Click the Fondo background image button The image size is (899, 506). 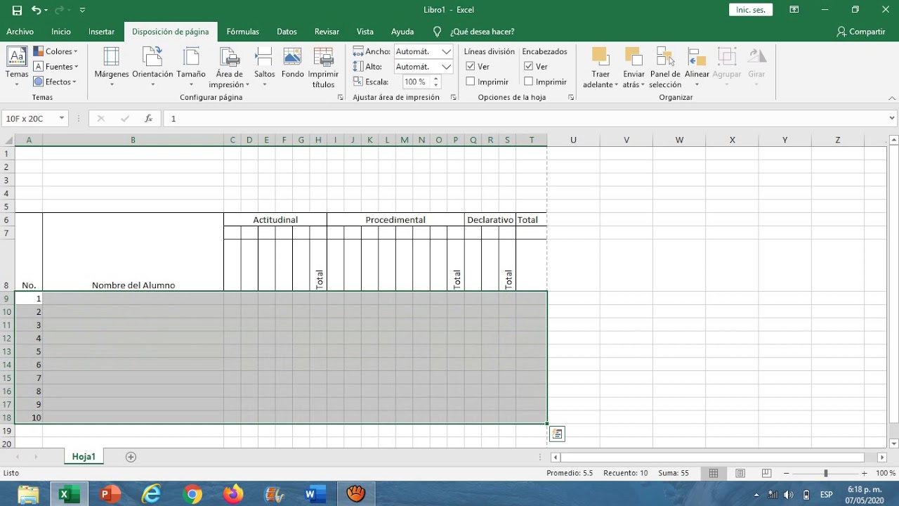coord(292,63)
